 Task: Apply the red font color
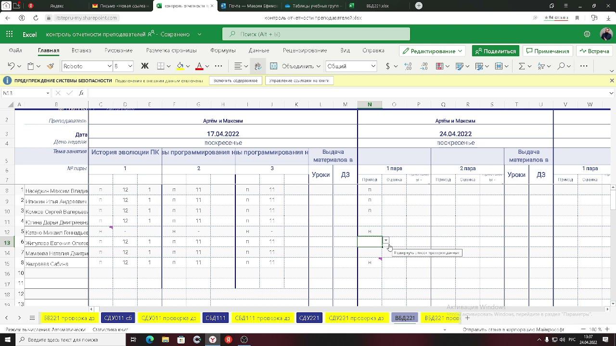pos(199,66)
